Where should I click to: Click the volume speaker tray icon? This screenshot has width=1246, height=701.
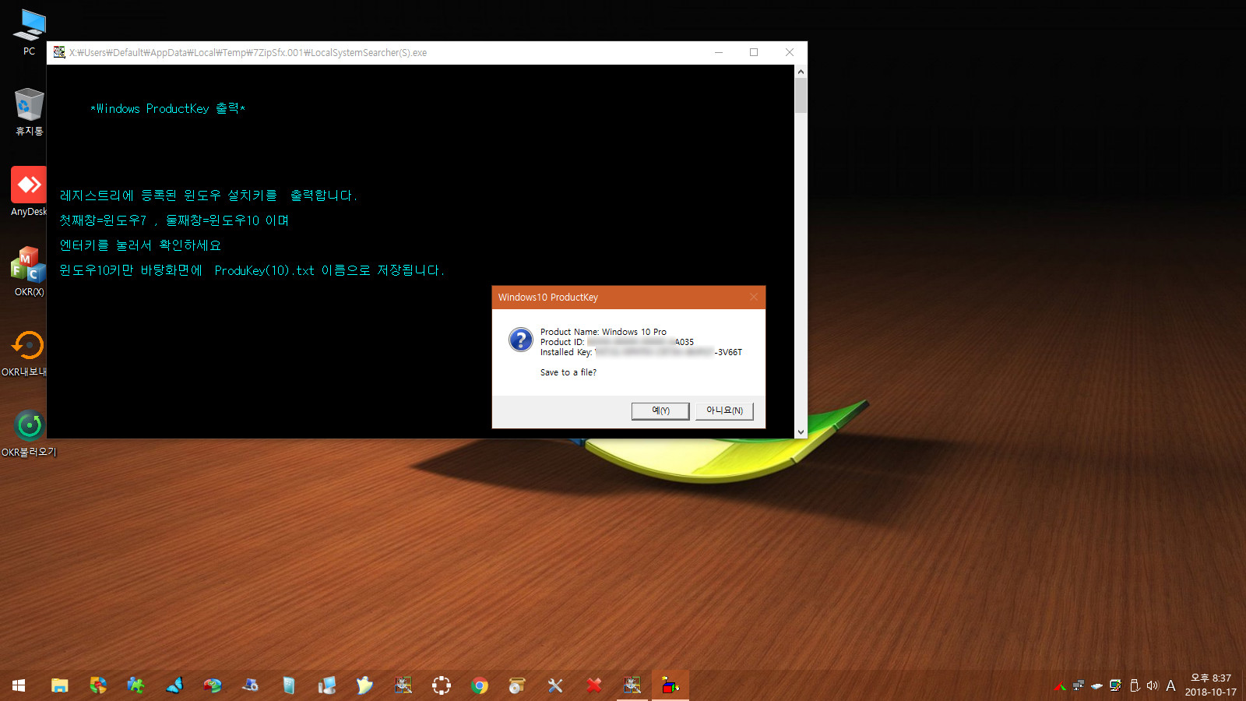click(1153, 685)
